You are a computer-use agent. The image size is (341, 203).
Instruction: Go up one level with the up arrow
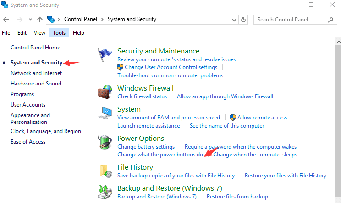click(x=39, y=20)
